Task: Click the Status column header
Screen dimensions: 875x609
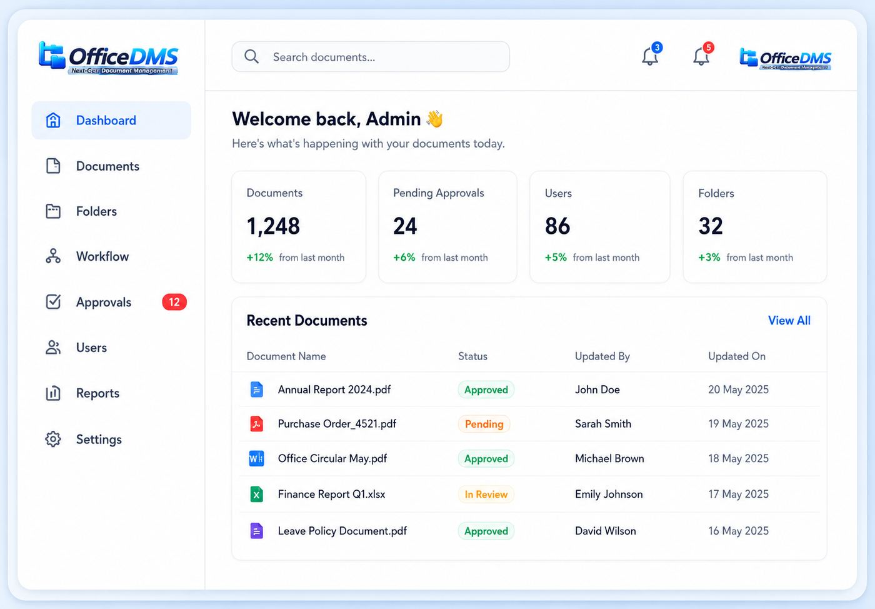Action: pyautogui.click(x=472, y=356)
